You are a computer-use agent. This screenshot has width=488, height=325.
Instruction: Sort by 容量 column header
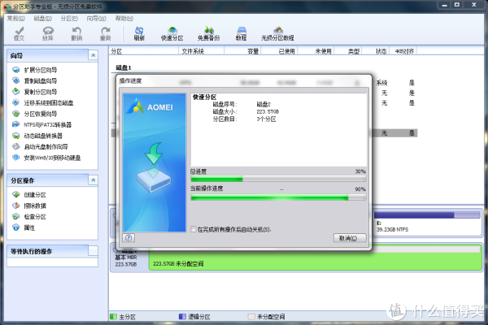point(242,51)
